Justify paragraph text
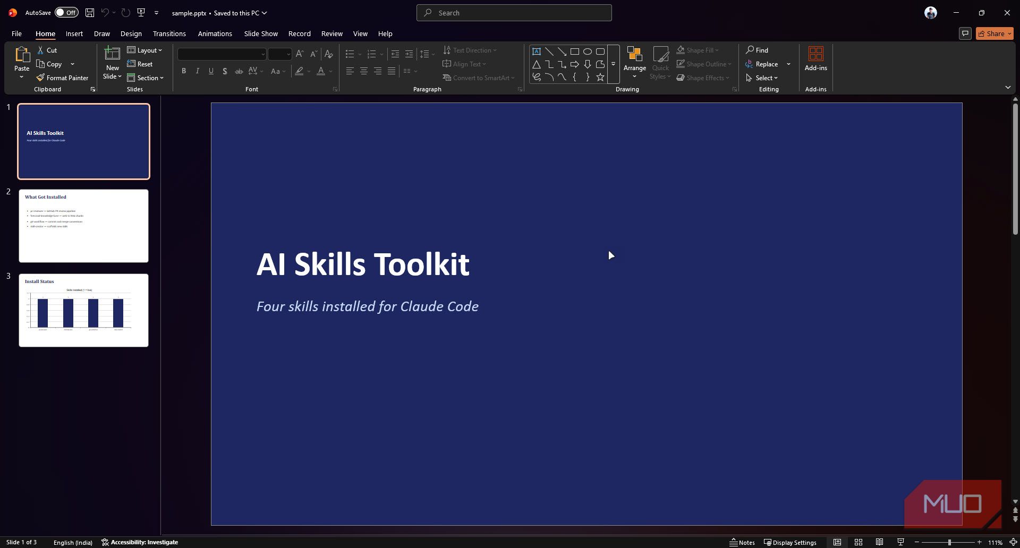The width and height of the screenshot is (1020, 548). (392, 71)
